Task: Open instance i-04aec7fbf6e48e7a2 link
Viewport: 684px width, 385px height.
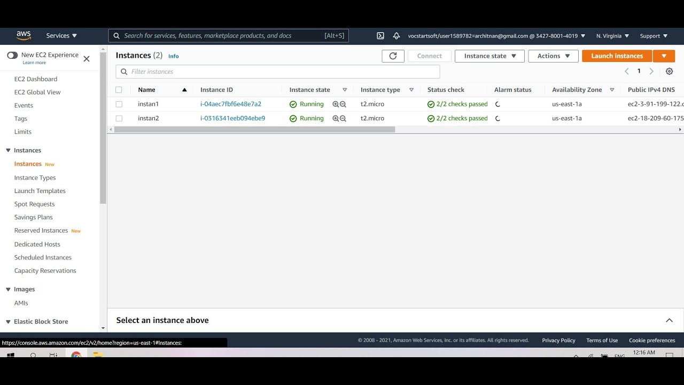Action: coord(231,104)
